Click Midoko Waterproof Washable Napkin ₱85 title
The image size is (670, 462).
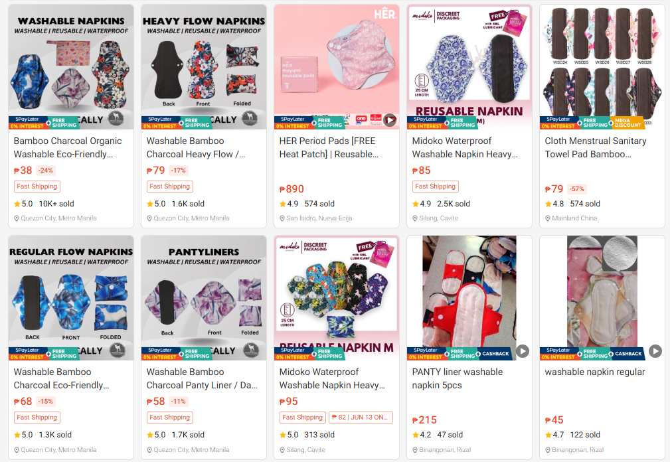pos(465,147)
